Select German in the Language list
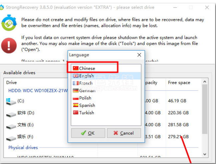216x164 pixels. [x=106, y=90]
